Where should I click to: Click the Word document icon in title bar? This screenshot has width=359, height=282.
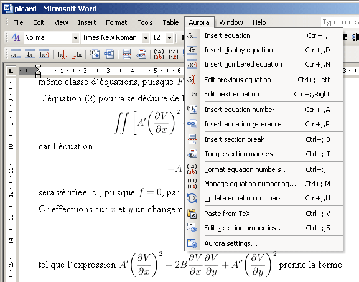click(x=8, y=9)
